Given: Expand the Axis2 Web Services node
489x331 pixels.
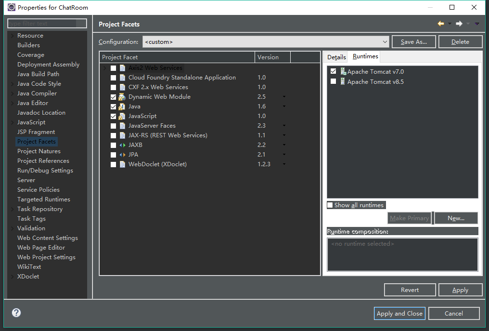Looking at the screenshot, I should [105, 68].
